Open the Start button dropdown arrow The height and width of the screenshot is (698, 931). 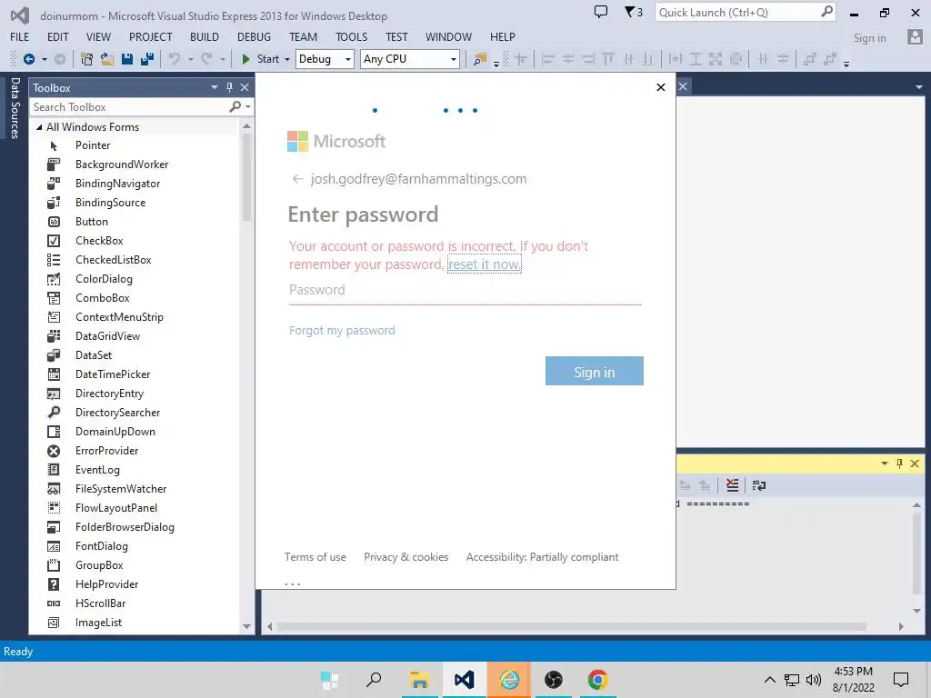287,59
